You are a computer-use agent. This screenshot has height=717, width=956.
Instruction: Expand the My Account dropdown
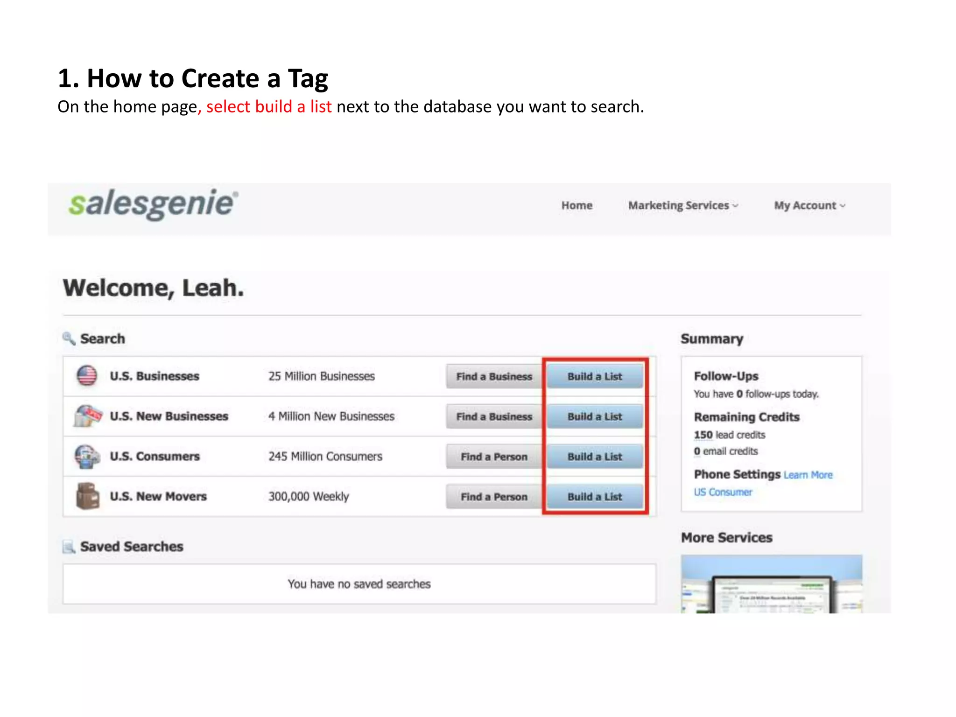(809, 205)
